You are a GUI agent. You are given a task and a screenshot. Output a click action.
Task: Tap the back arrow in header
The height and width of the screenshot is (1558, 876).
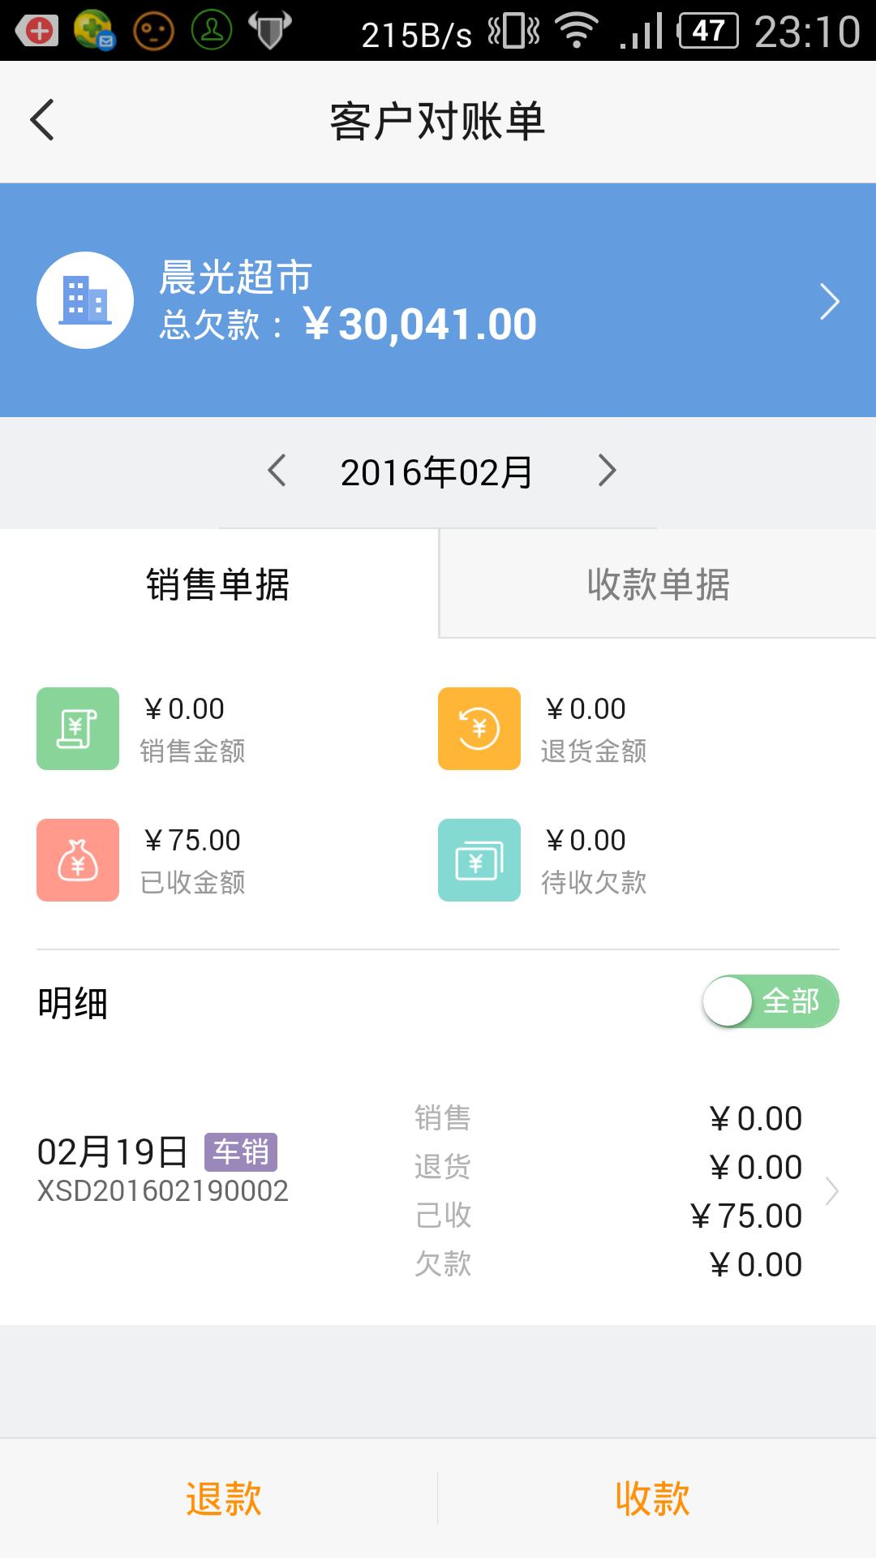(42, 121)
